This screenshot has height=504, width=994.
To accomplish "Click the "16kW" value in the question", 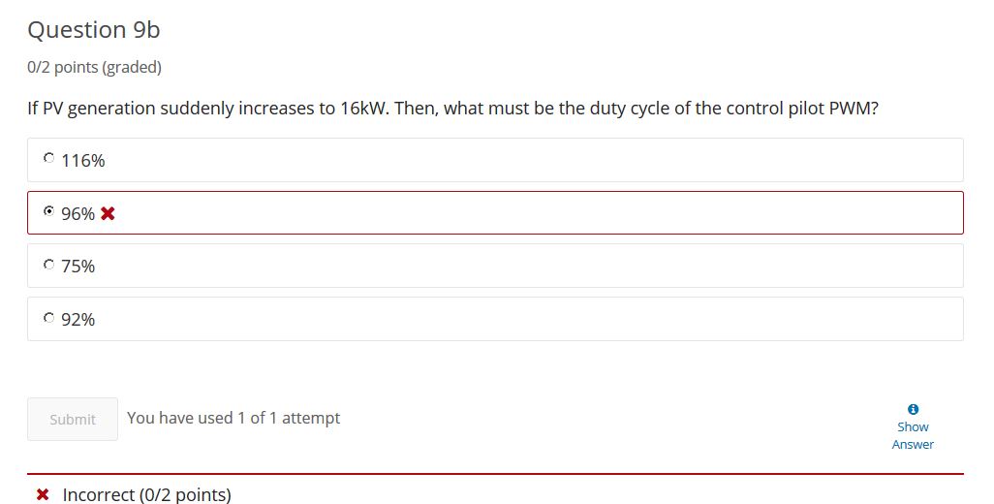I will tap(364, 109).
